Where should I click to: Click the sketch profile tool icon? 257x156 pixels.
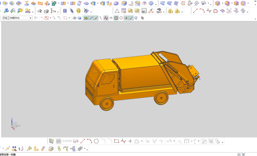[x=76, y=141]
